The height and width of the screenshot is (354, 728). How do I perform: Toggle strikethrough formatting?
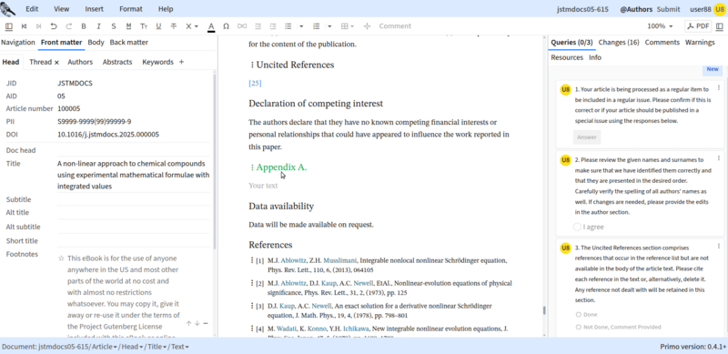(x=174, y=26)
